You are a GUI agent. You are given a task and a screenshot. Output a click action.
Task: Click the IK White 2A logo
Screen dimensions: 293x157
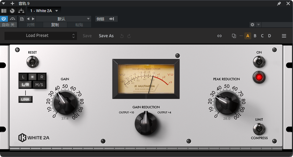34,138
